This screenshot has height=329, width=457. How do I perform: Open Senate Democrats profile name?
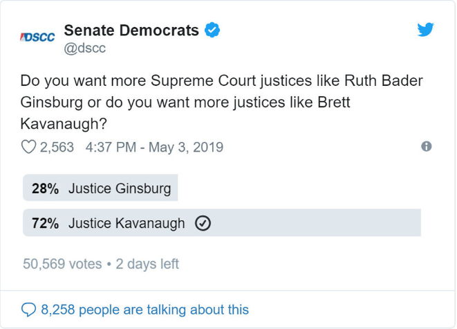pyautogui.click(x=131, y=30)
